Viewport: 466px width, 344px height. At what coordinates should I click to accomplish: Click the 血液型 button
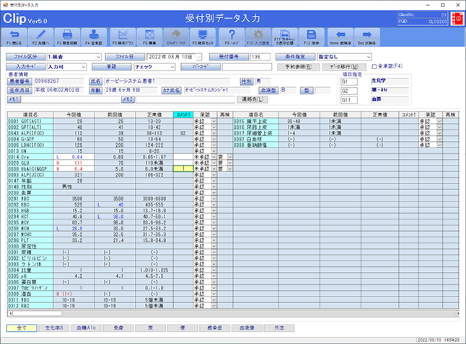click(268, 91)
